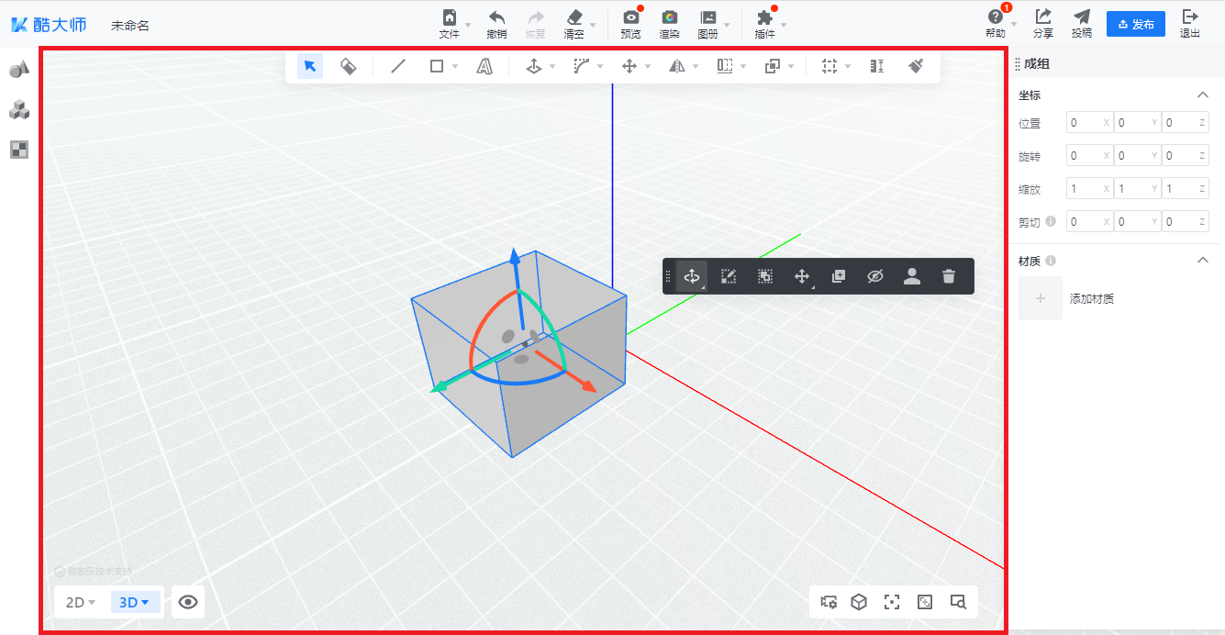Viewport: 1225px width, 635px height.
Task: Open the 插件 plugins menu
Action: tap(765, 24)
